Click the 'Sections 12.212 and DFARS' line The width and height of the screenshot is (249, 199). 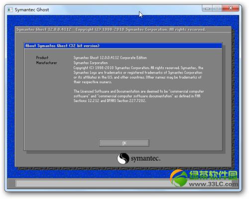(110, 100)
